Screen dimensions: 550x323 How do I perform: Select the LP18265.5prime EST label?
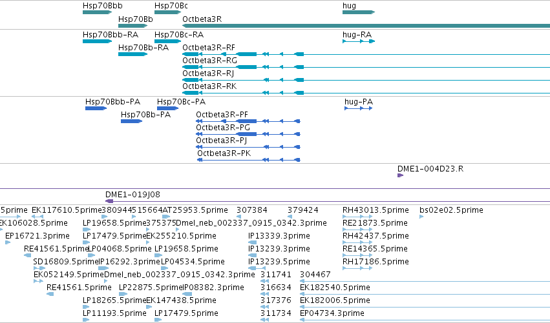coord(114,300)
